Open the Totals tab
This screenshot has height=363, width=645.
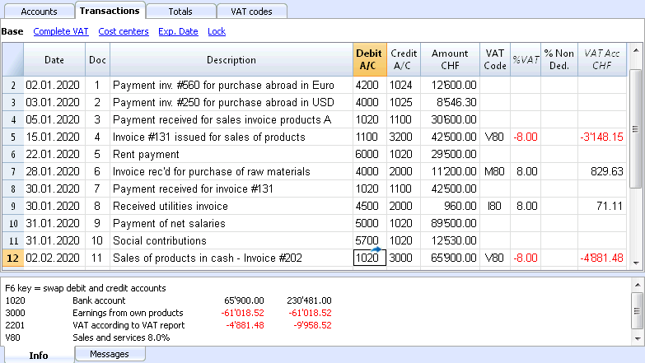[x=180, y=12]
